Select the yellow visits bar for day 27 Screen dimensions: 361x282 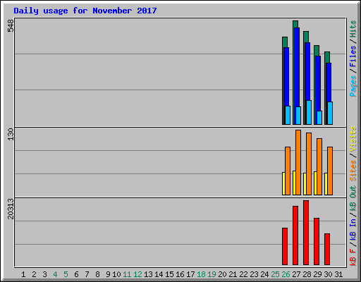pyautogui.click(x=294, y=183)
